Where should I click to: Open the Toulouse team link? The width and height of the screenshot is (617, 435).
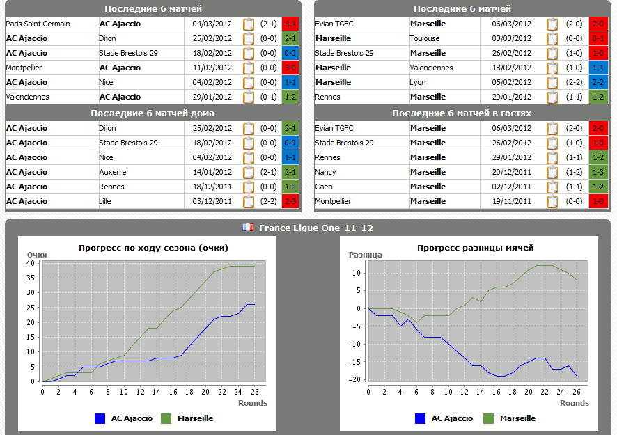[425, 38]
